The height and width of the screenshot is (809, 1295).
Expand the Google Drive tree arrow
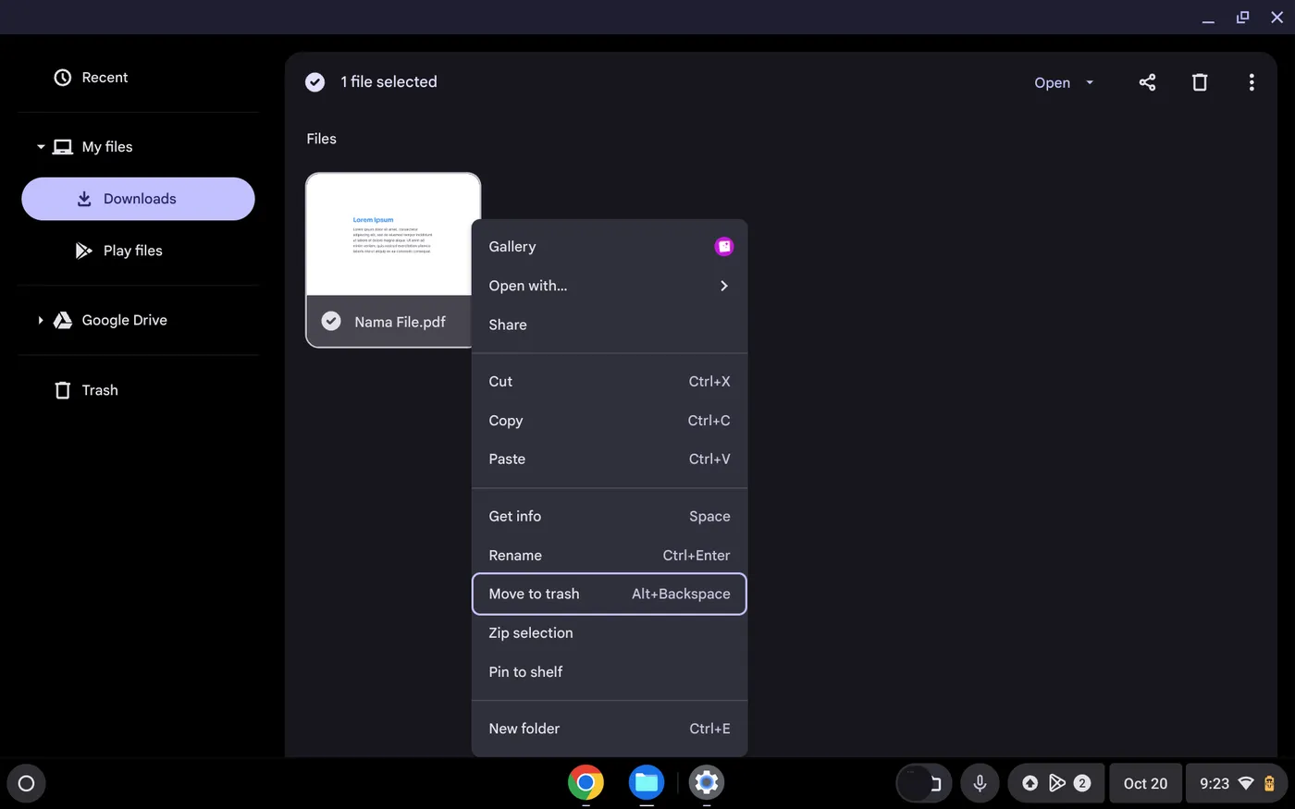(x=41, y=320)
